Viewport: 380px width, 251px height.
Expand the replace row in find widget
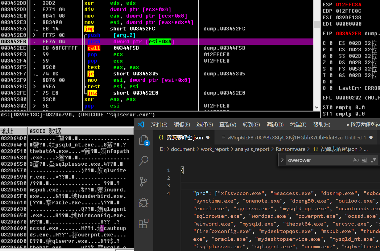coord(282,160)
